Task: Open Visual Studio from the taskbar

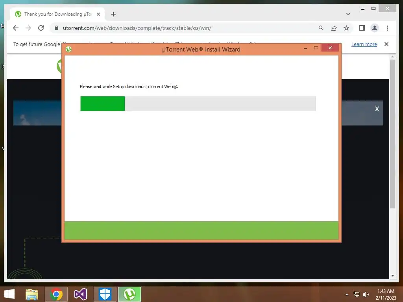Action: (80, 294)
